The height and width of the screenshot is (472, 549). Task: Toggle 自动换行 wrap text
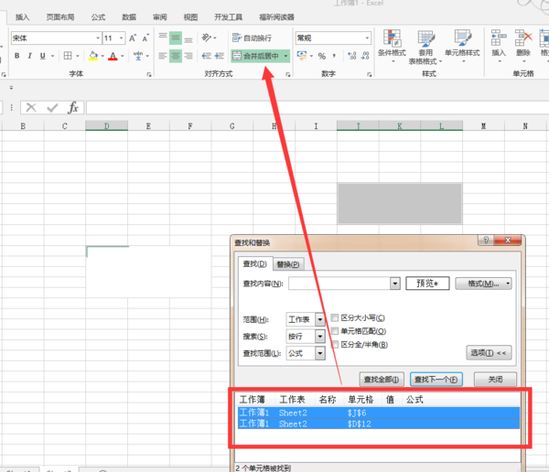[x=252, y=38]
